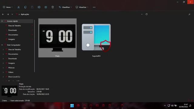Click the taskbar clock showing 21:47
The width and height of the screenshot is (194, 109).
pyautogui.click(x=183, y=106)
